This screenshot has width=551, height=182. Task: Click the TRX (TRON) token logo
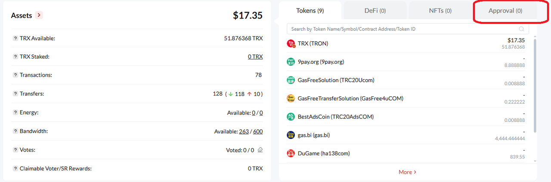click(x=291, y=43)
